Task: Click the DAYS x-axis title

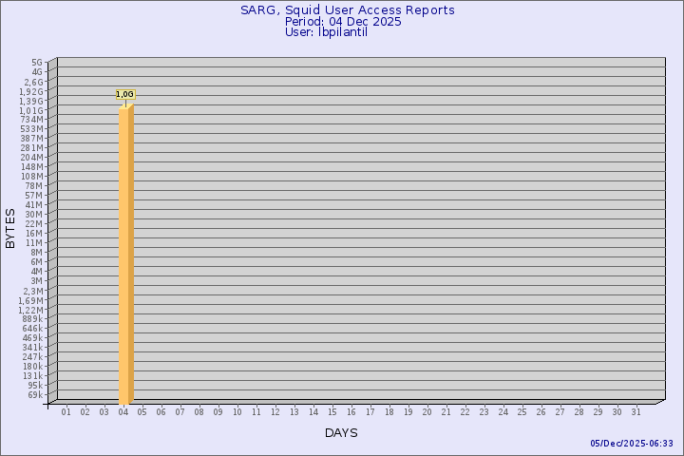Action: (x=341, y=432)
